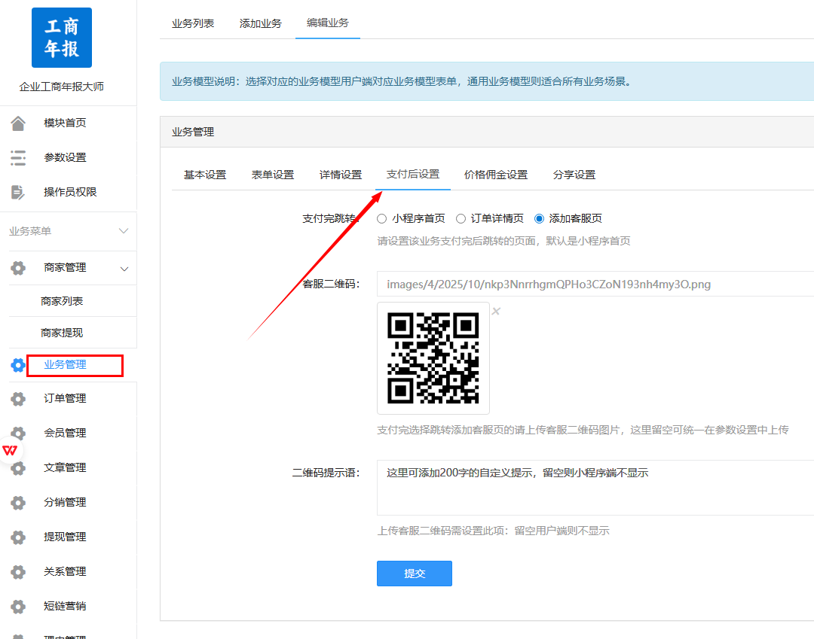Click gear icon beside 订单管理

pyautogui.click(x=18, y=399)
